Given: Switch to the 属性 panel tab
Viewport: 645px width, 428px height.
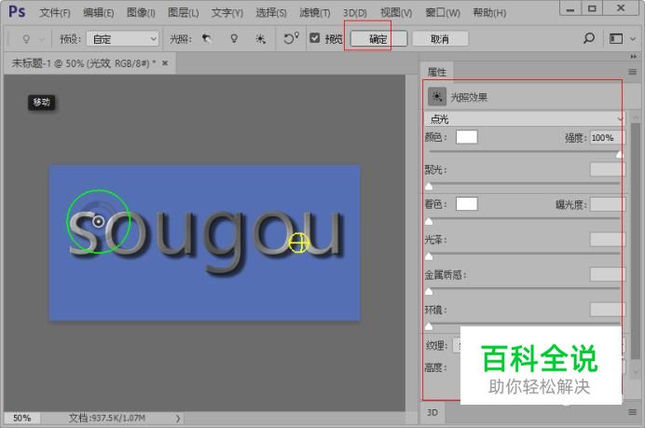Looking at the screenshot, I should point(436,72).
